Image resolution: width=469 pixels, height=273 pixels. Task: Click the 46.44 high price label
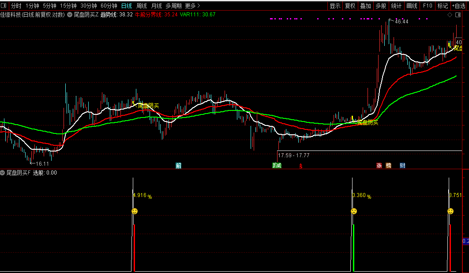click(x=401, y=22)
